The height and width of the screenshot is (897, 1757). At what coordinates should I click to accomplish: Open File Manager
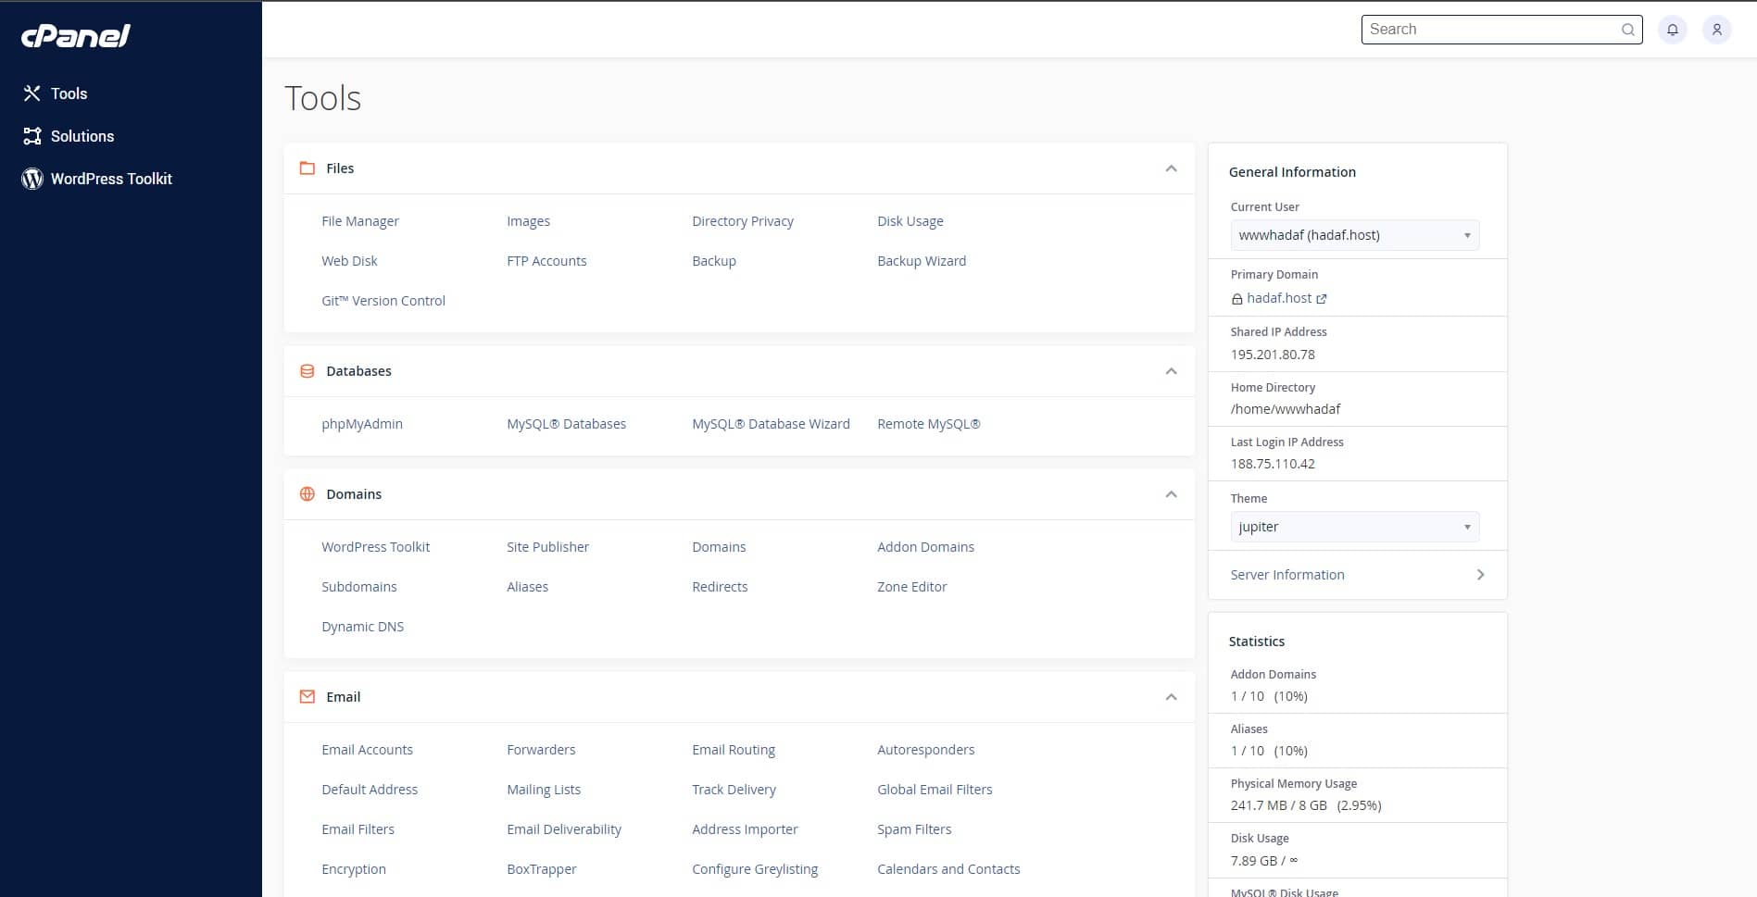coord(360,221)
